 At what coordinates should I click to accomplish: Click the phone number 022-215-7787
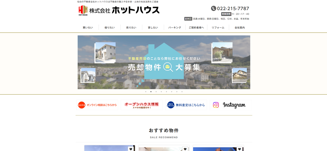coord(233,9)
